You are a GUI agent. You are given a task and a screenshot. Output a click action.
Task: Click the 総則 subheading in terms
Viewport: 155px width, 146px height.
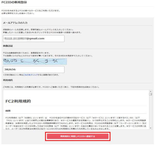tap(8, 111)
